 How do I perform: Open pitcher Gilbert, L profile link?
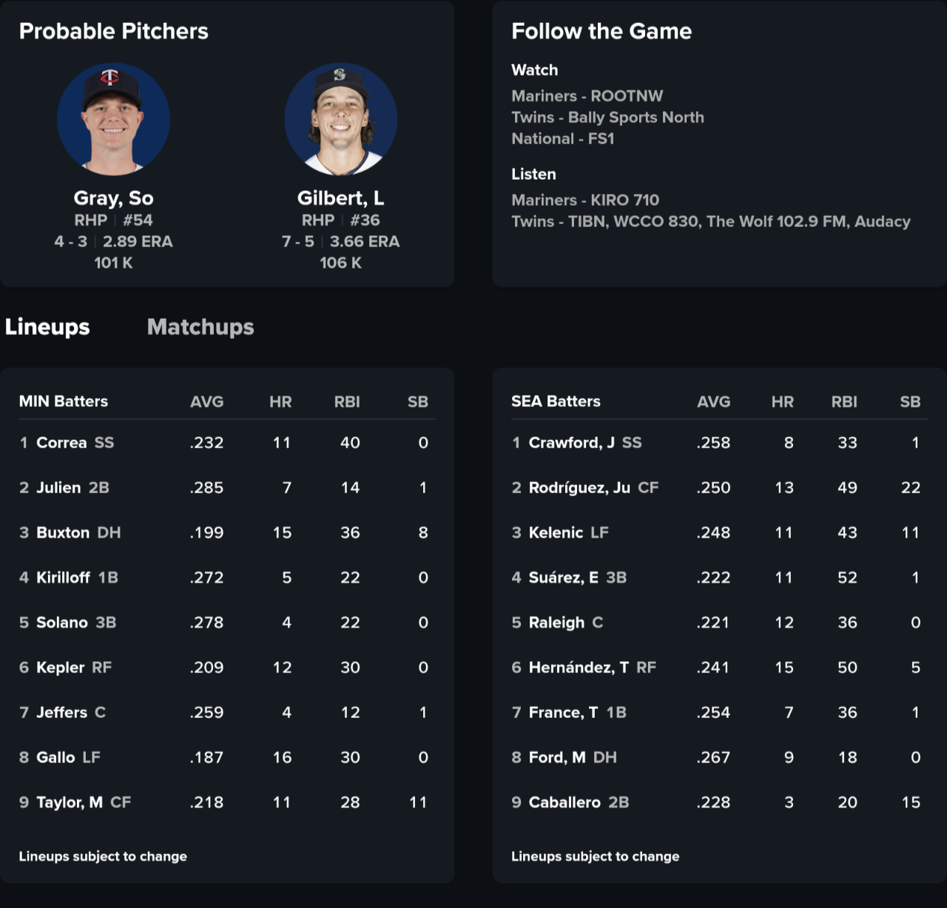(x=340, y=198)
